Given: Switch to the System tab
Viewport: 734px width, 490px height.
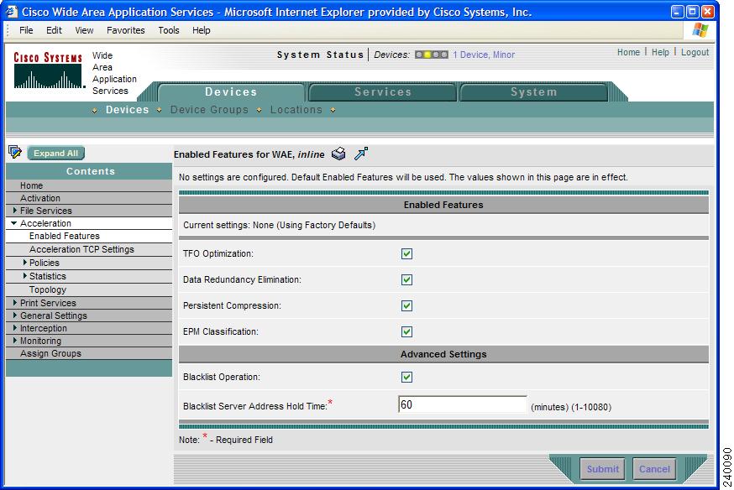Looking at the screenshot, I should 533,92.
